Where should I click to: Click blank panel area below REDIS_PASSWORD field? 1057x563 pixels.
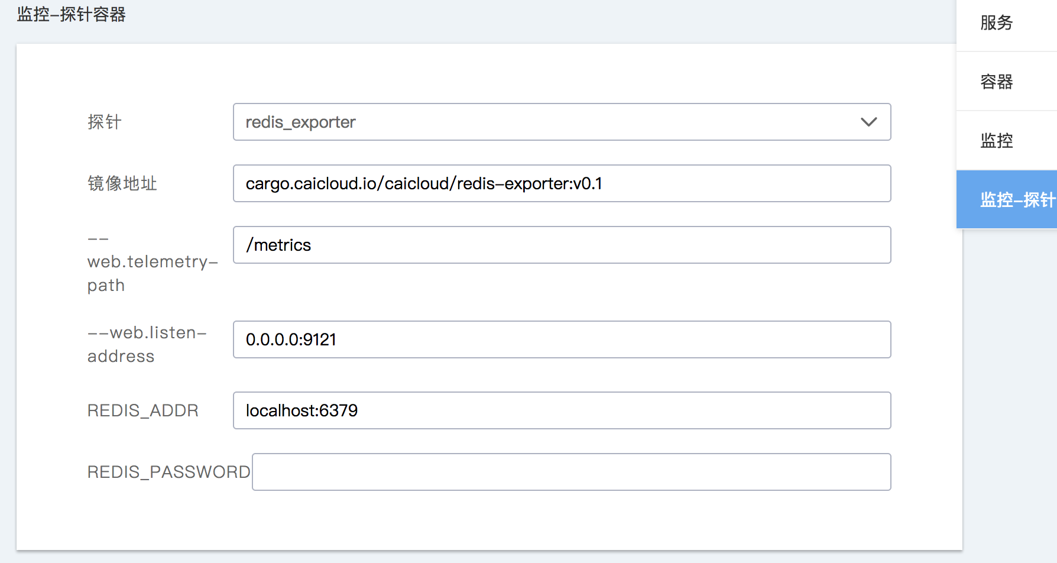pos(473,523)
